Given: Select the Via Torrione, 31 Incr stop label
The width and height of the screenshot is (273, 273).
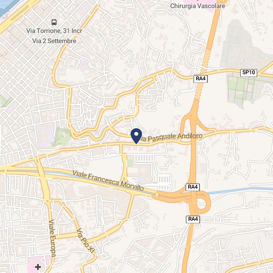Looking at the screenshot, I should coord(54,31).
